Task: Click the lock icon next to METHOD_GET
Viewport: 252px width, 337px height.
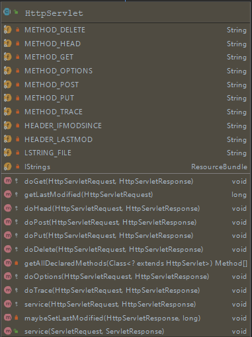Action: click(17, 57)
